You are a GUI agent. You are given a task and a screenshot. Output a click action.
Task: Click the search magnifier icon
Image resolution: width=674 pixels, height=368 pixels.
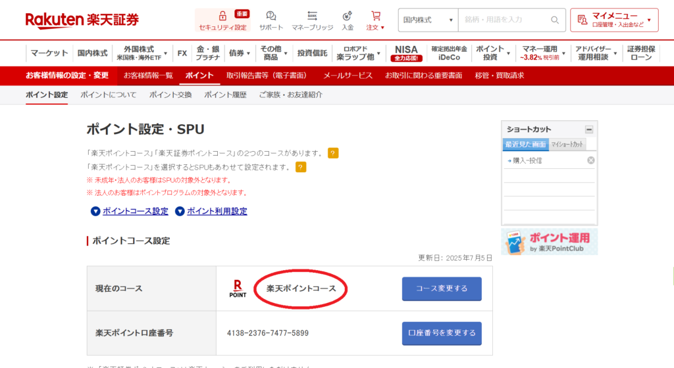(x=554, y=20)
